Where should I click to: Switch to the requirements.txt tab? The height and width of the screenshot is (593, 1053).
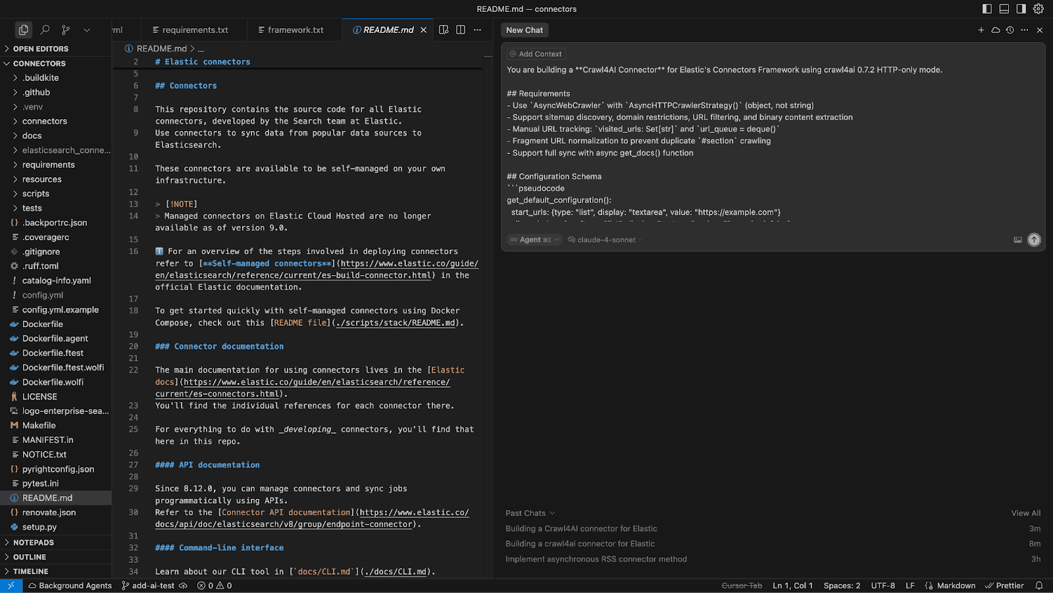pyautogui.click(x=195, y=30)
